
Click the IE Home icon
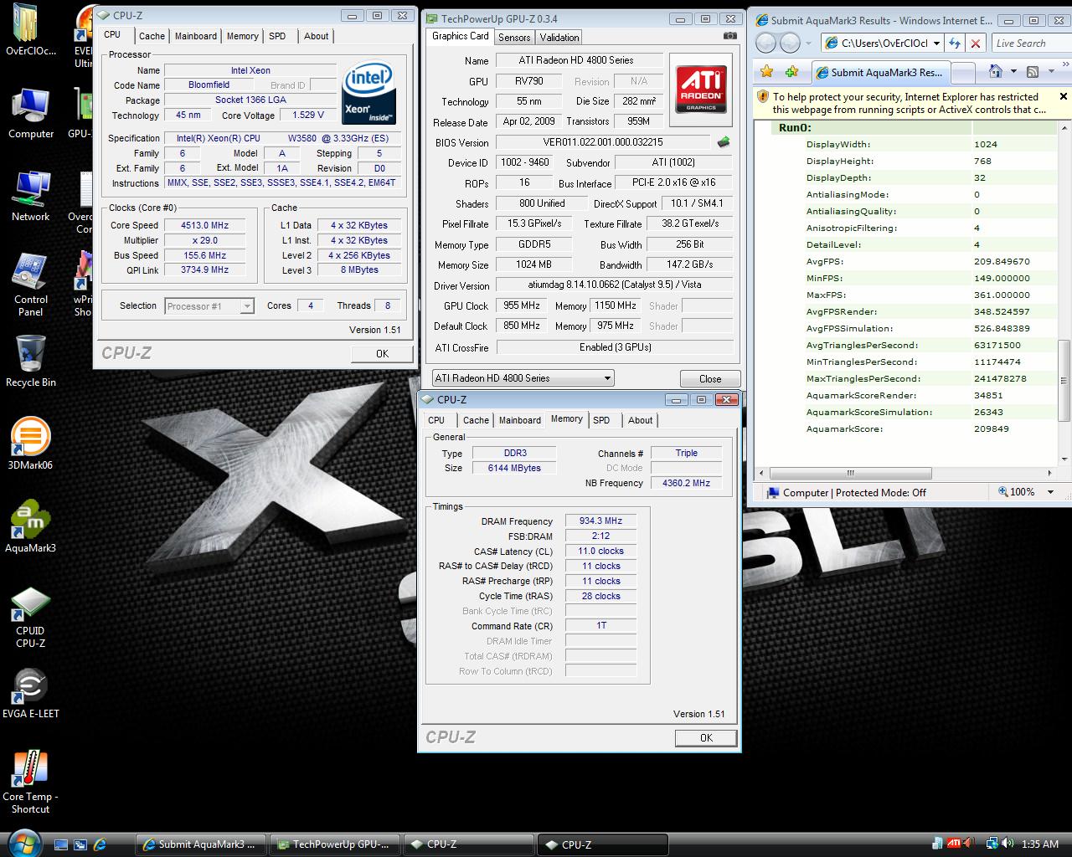pos(996,72)
